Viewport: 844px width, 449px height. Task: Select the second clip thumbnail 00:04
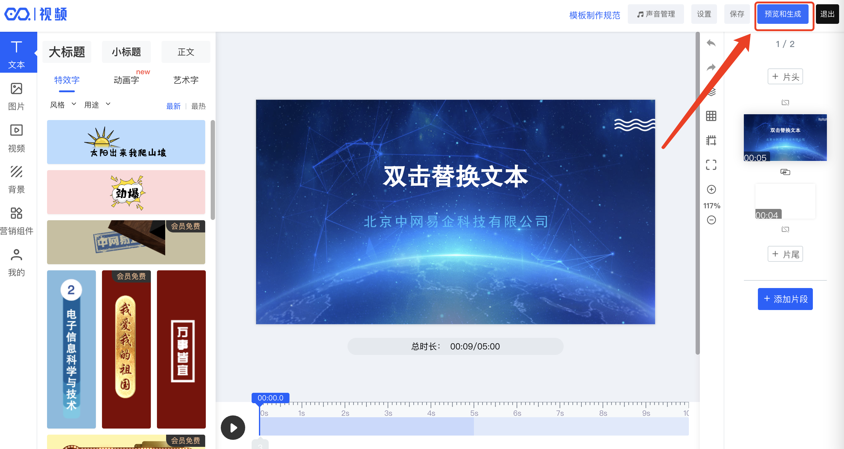coord(785,201)
